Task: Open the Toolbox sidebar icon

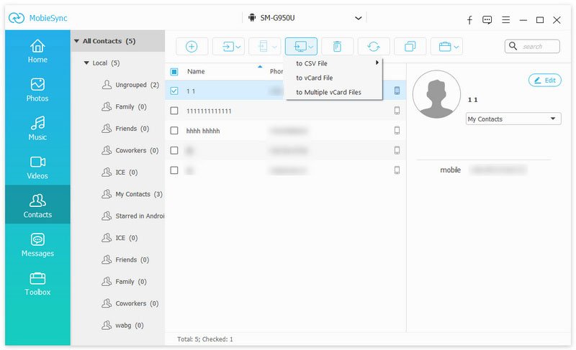Action: (x=37, y=284)
